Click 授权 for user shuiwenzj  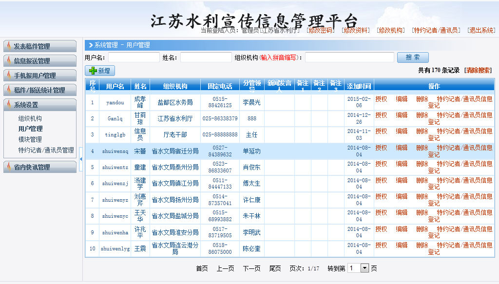coord(381,180)
